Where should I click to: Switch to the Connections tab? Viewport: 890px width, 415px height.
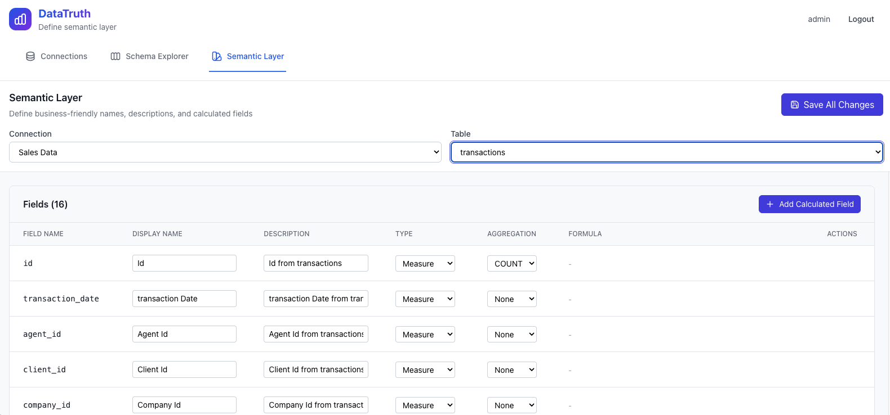[57, 56]
